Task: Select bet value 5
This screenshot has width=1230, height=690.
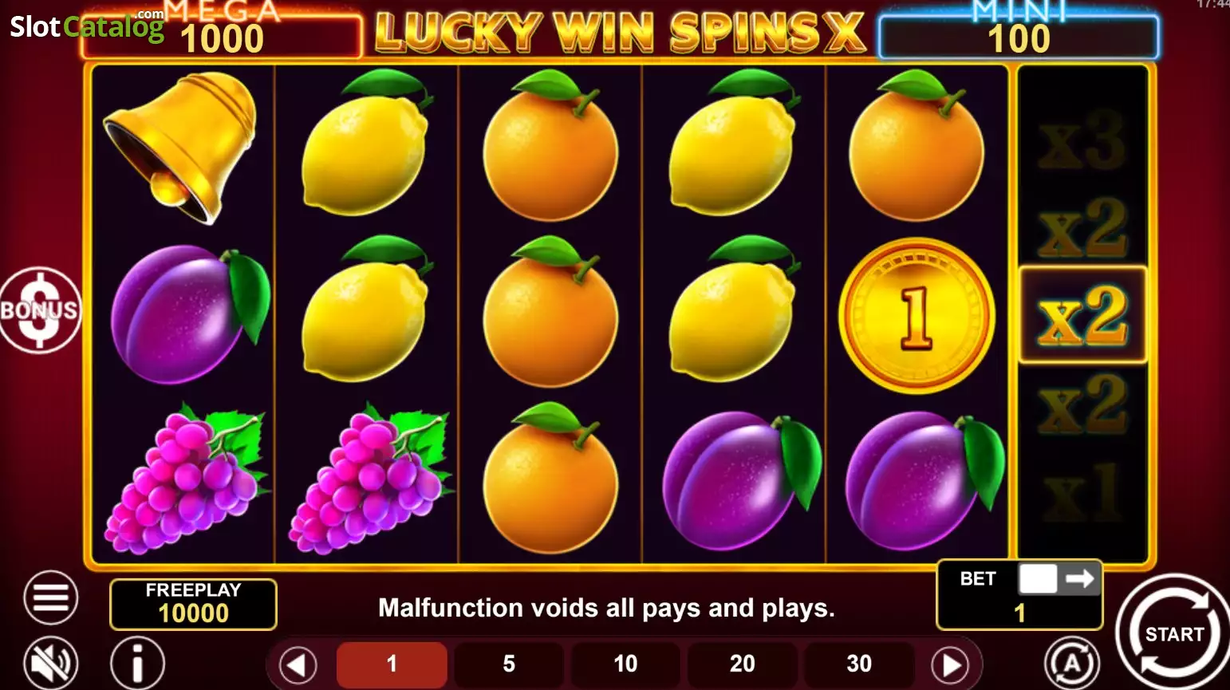Action: click(x=509, y=664)
